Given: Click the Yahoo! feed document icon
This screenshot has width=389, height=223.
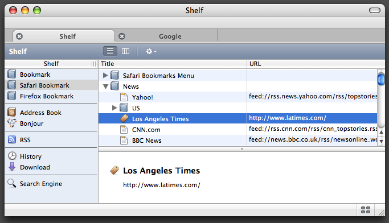Looking at the screenshot, I should pyautogui.click(x=124, y=97).
